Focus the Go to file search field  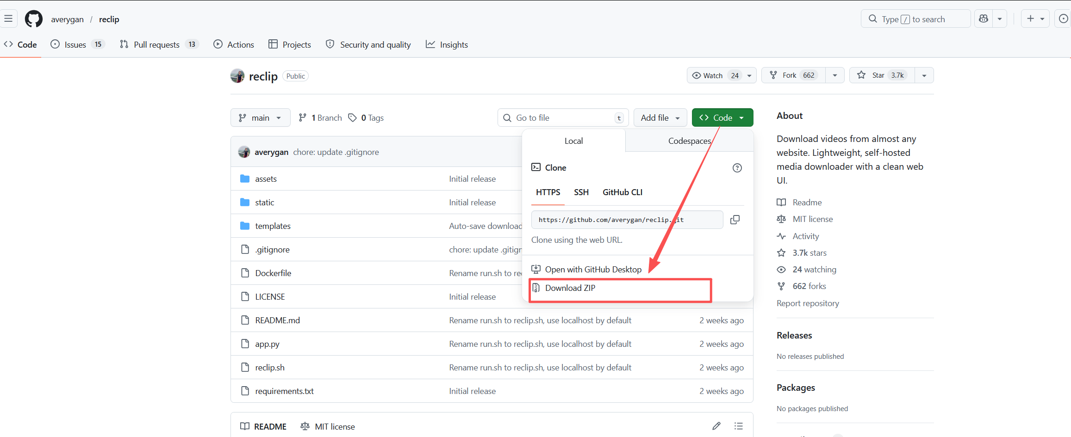[563, 118]
